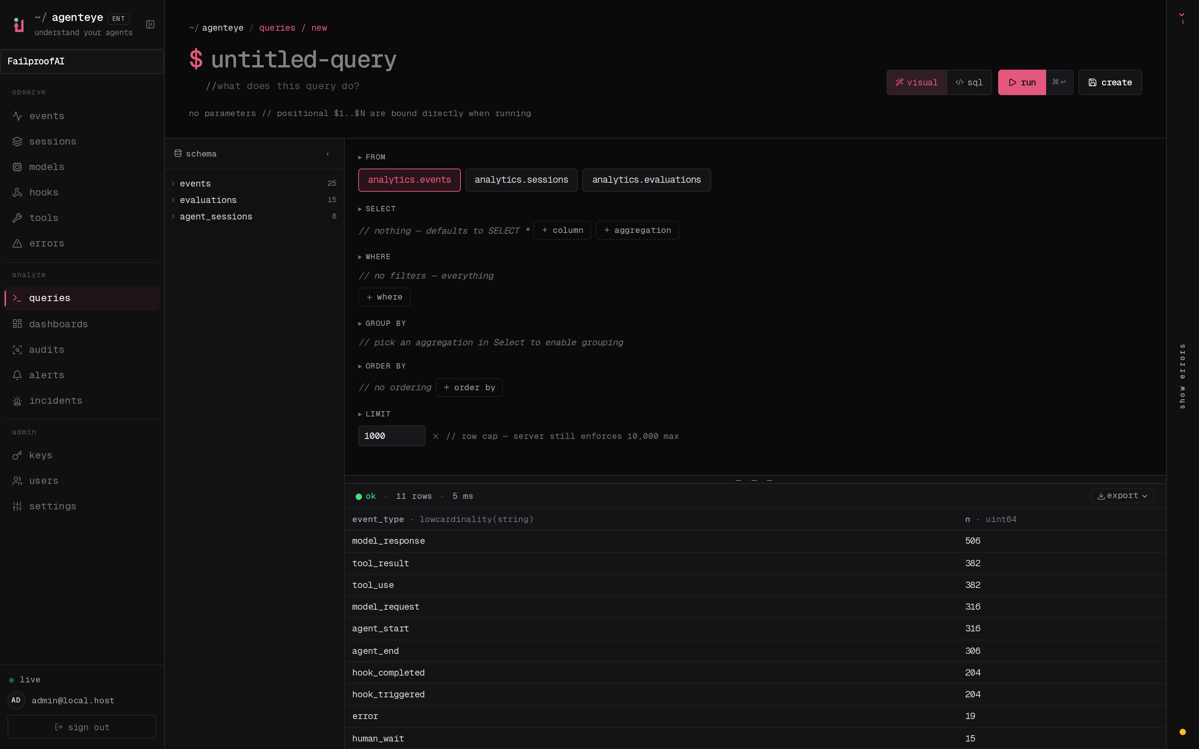Collapse the GROUP BY section triangle
Screen dimensions: 1199x749
[360, 324]
